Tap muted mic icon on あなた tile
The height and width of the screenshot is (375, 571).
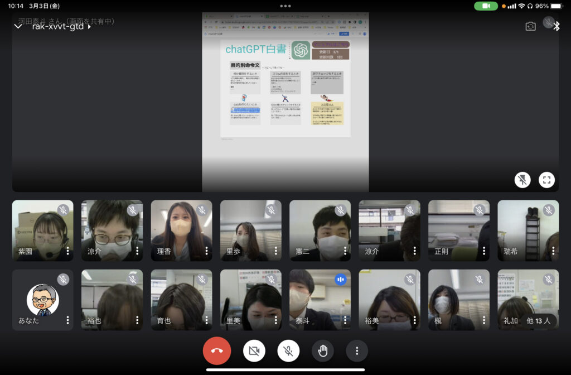click(63, 280)
